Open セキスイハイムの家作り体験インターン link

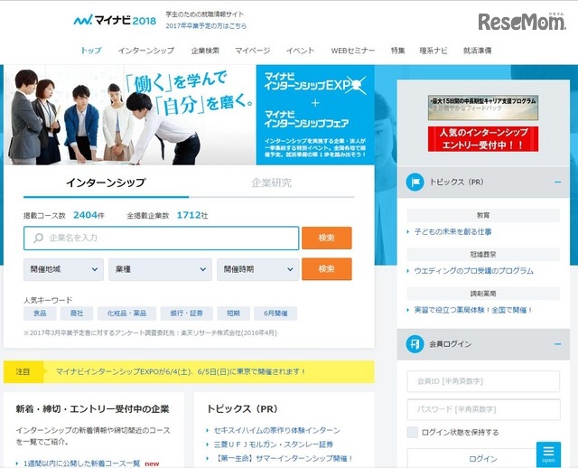click(277, 430)
